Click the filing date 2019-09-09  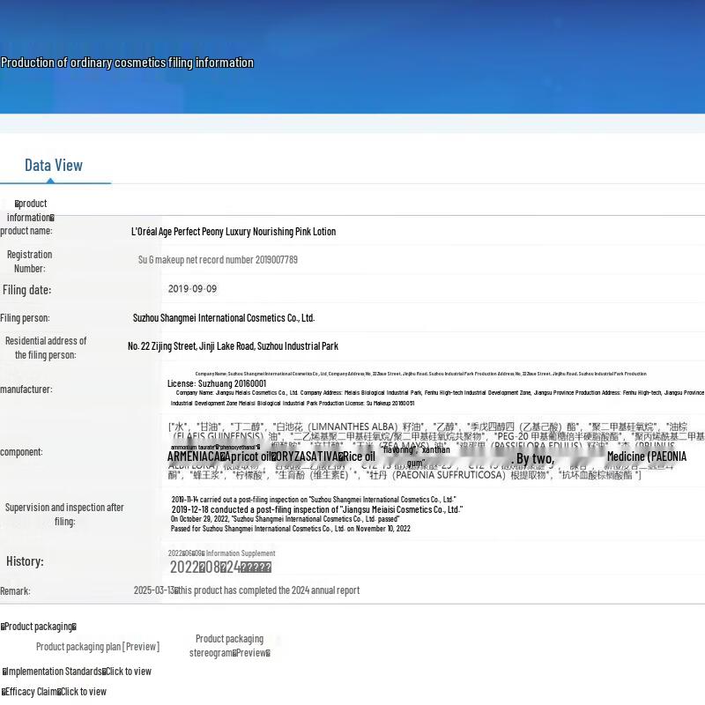pyautogui.click(x=192, y=289)
